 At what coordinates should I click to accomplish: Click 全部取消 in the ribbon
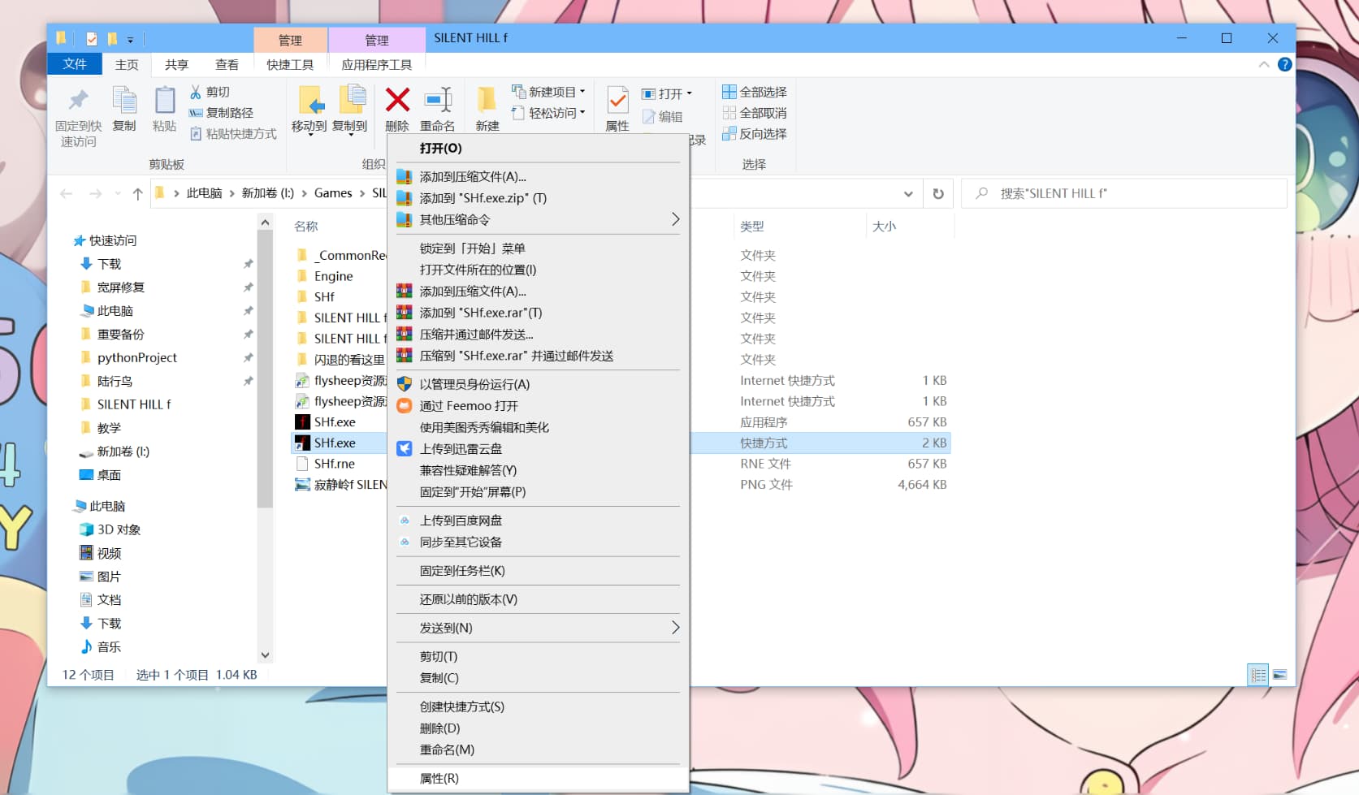[x=755, y=113]
